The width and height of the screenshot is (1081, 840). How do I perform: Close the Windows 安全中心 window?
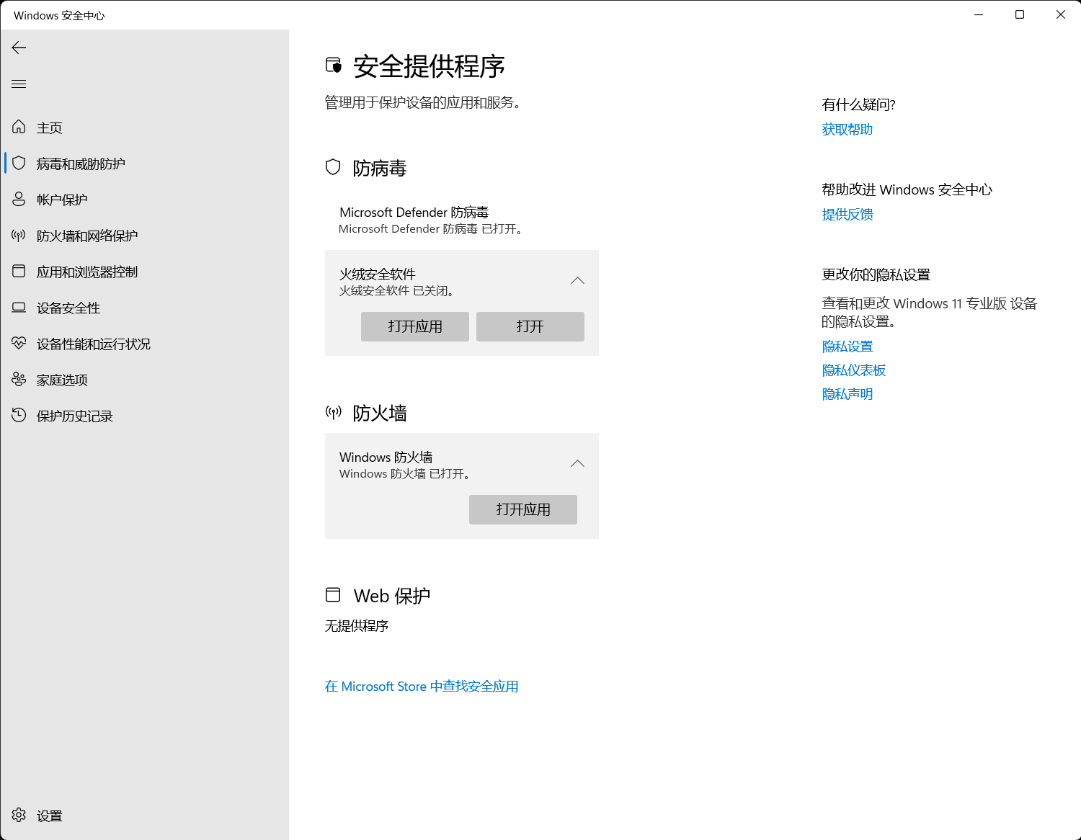(1061, 14)
